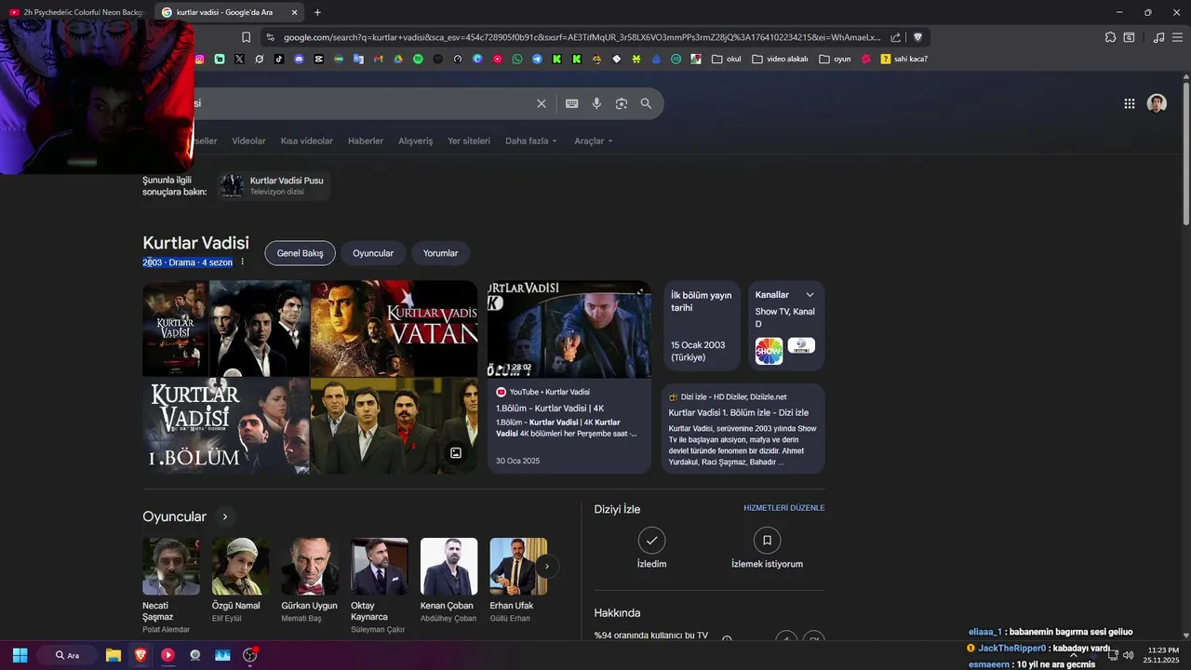
Task: Clear the search box with the X icon
Action: tap(541, 103)
